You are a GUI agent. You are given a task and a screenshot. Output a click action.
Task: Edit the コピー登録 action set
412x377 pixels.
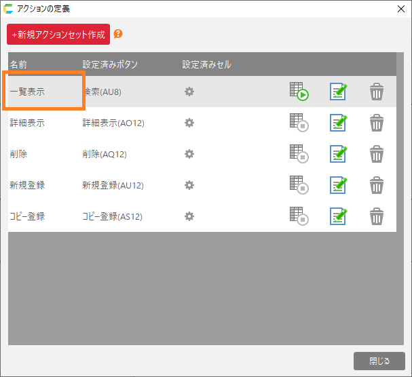(x=338, y=216)
